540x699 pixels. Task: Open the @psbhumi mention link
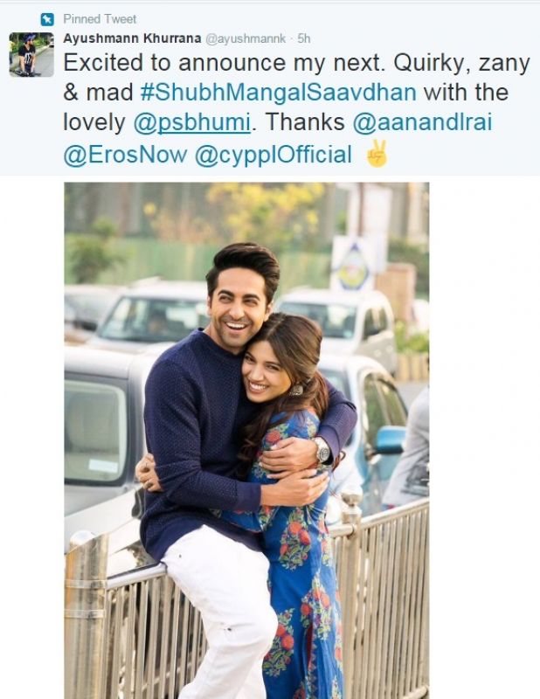191,122
